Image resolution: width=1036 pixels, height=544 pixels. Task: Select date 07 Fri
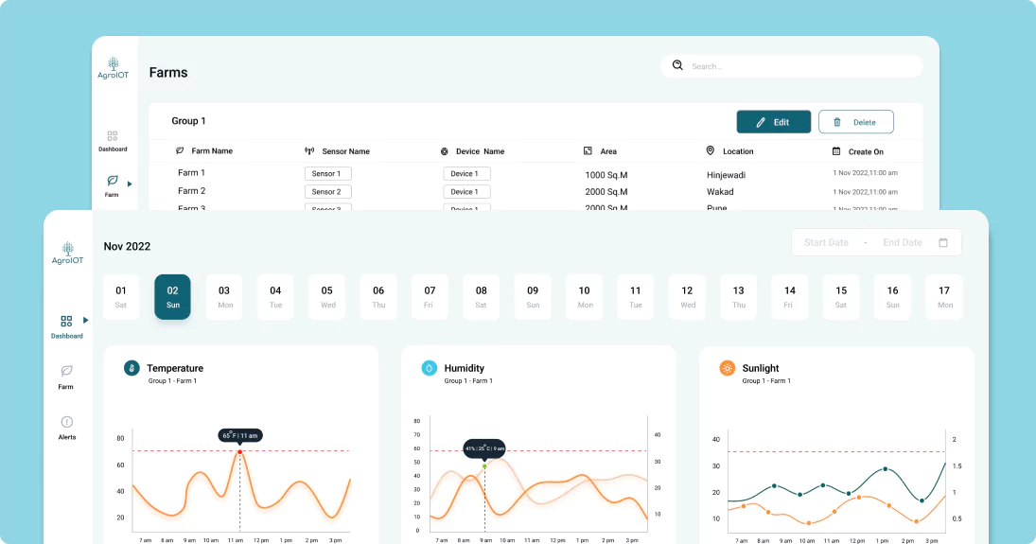pos(430,297)
